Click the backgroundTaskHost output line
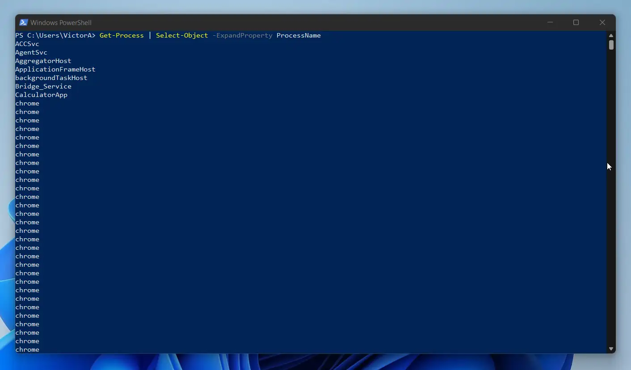 click(x=51, y=78)
